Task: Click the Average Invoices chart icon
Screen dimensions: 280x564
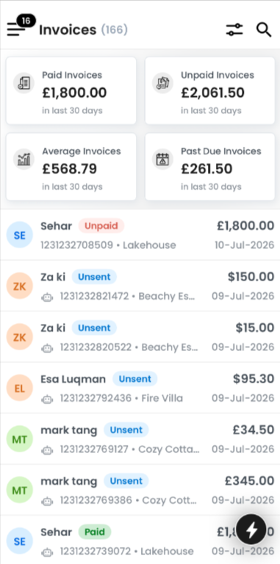Action: 24,159
